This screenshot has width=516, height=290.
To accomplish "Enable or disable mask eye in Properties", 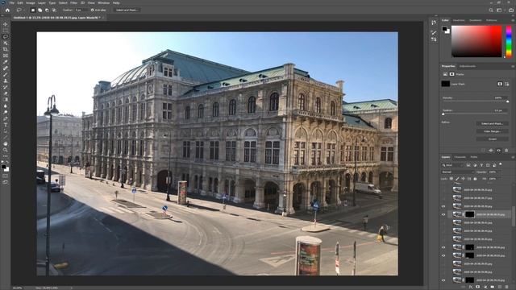I will (x=498, y=151).
